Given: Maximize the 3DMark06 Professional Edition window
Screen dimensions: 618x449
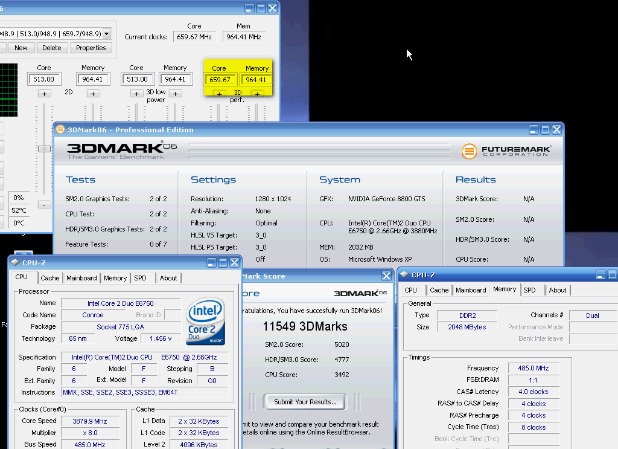Looking at the screenshot, I should (545, 130).
